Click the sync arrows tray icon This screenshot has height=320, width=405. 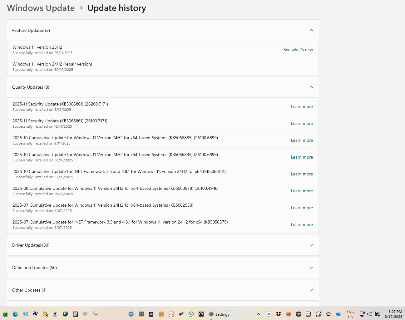pyautogui.click(x=319, y=314)
